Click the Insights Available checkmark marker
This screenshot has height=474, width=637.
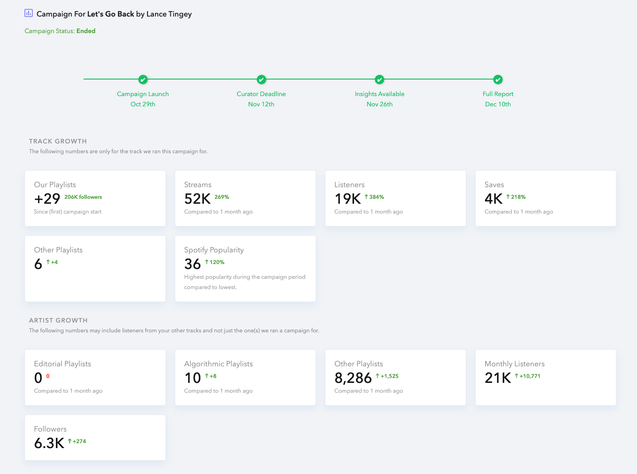pos(380,80)
